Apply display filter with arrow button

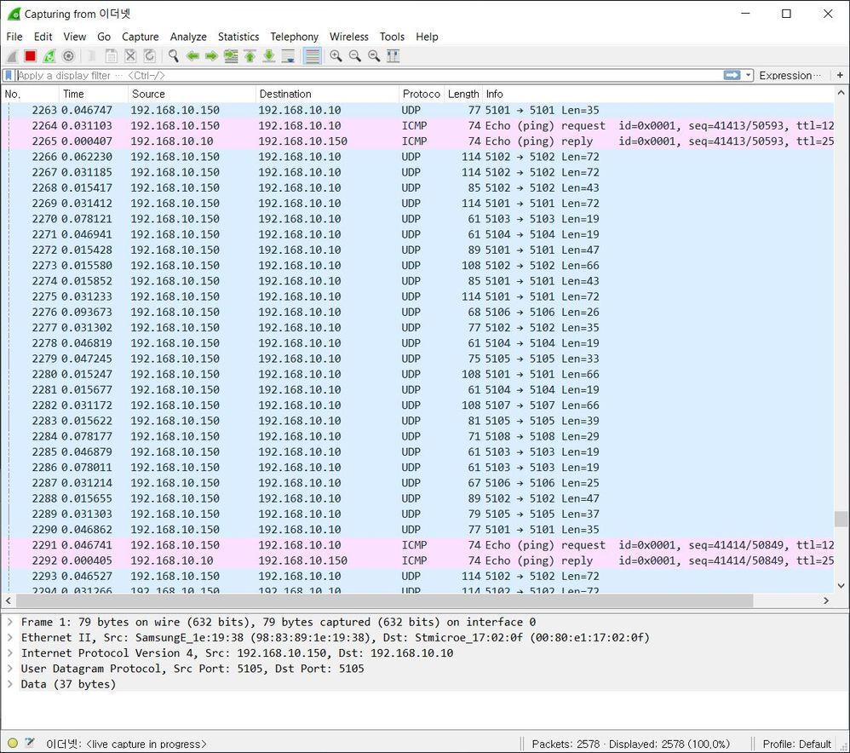coord(732,75)
